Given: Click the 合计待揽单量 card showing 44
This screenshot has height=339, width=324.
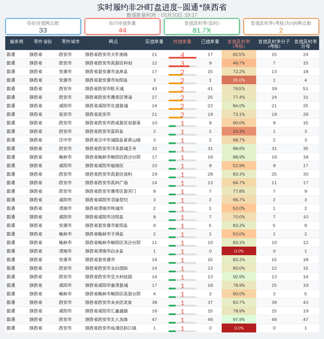Looking at the screenshot, I should click(122, 26).
